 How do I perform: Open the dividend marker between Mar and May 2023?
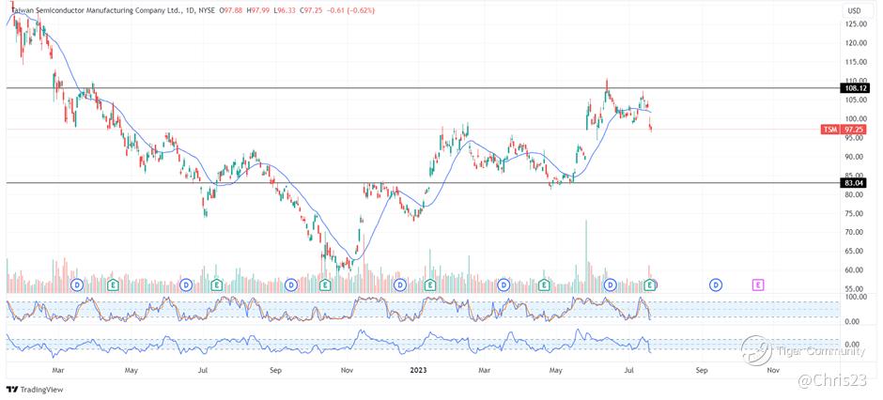pos(503,285)
